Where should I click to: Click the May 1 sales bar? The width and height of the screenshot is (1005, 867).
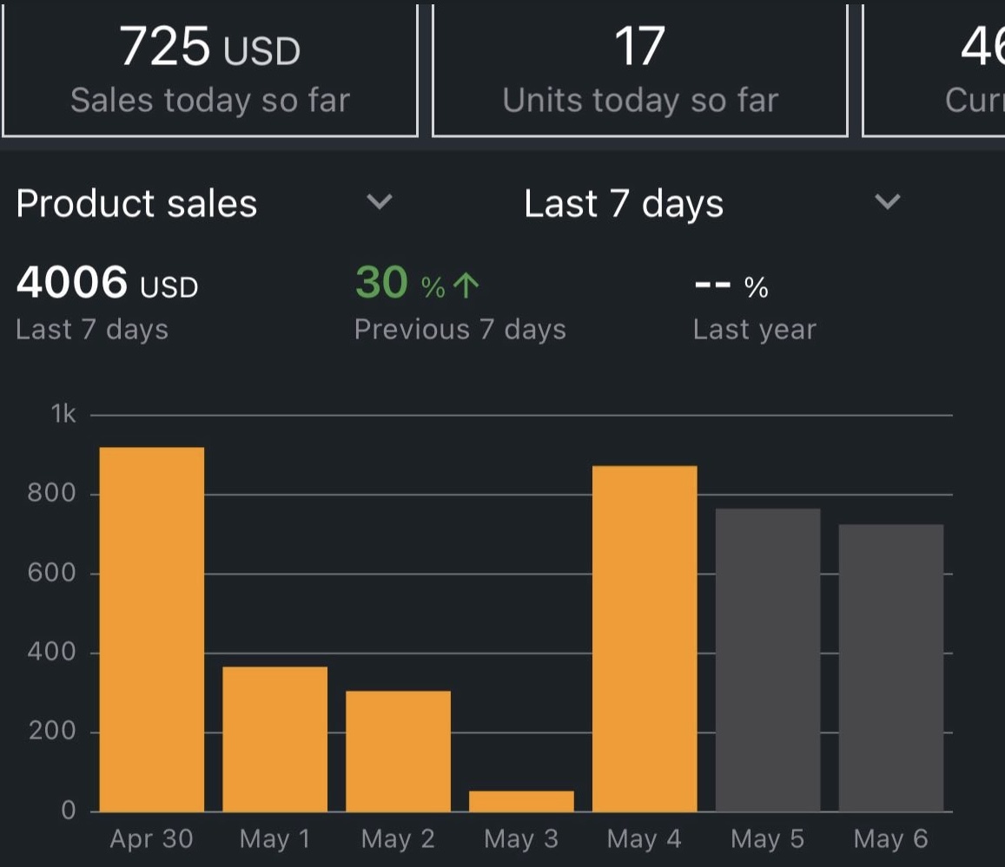pyautogui.click(x=274, y=739)
